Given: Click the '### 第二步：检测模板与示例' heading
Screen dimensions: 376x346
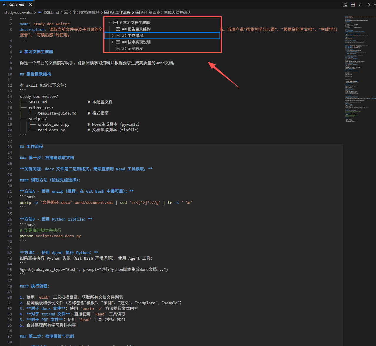Looking at the screenshot, I should (x=47, y=336).
